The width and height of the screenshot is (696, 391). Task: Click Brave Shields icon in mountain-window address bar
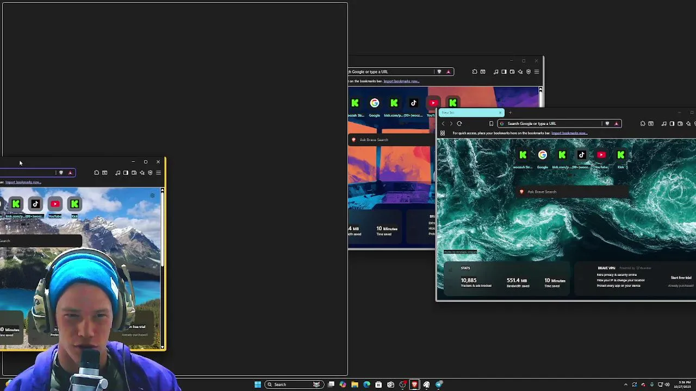[x=61, y=173]
